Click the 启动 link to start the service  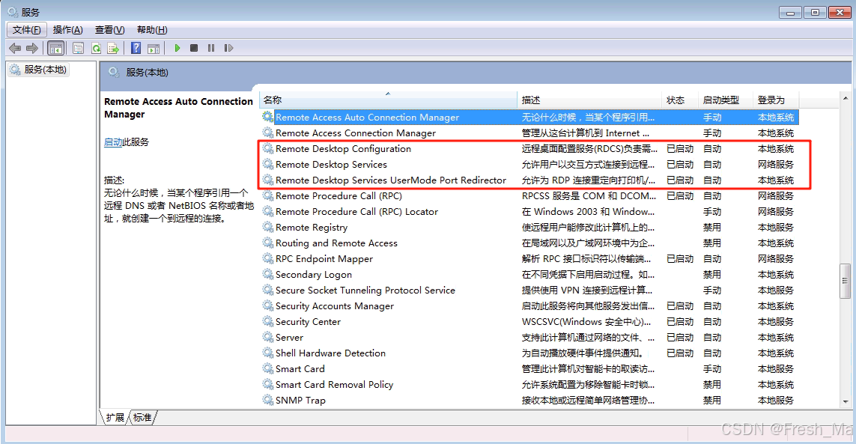click(x=113, y=142)
